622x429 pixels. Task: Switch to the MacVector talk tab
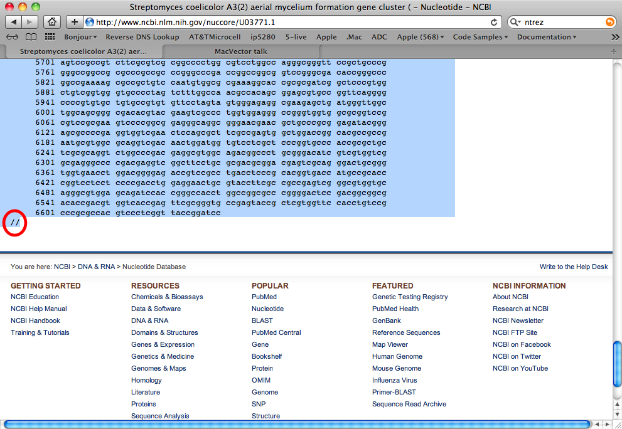pos(241,51)
